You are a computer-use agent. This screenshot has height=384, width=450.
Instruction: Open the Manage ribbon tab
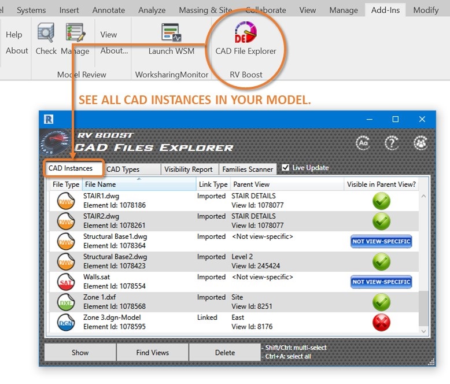coord(344,10)
